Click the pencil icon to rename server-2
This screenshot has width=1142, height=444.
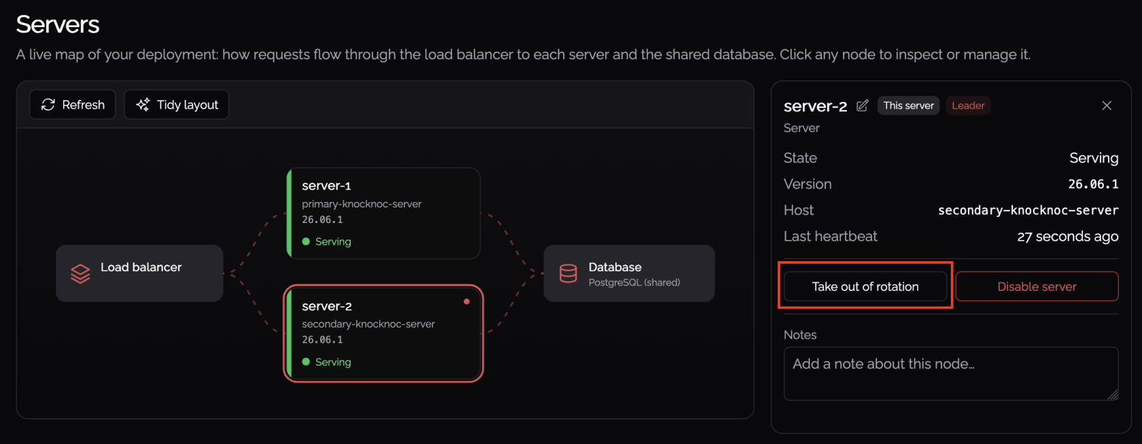click(862, 105)
